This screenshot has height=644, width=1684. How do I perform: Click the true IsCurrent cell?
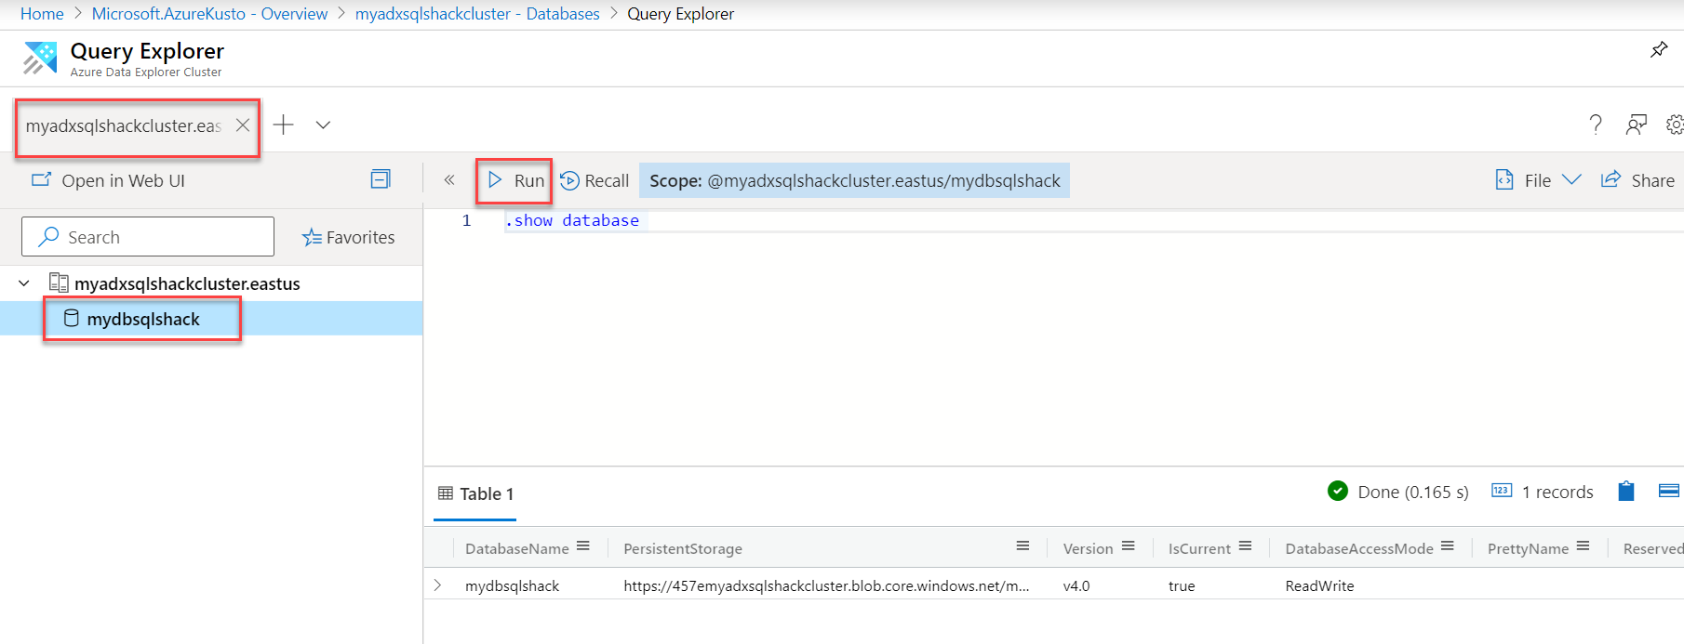[1182, 585]
